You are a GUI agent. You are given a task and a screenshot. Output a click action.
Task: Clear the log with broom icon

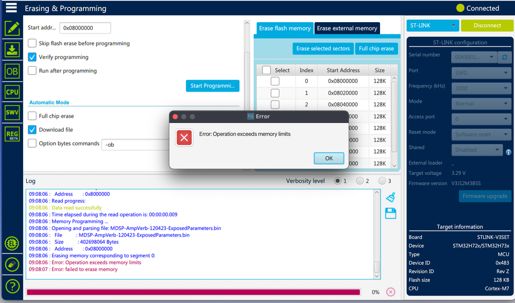[x=391, y=197]
